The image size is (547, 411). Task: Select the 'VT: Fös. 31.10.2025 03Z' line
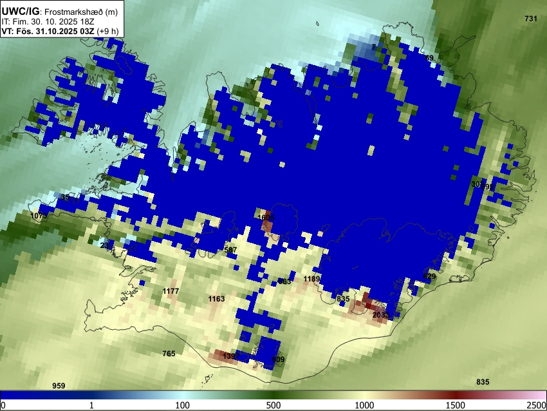(48, 31)
